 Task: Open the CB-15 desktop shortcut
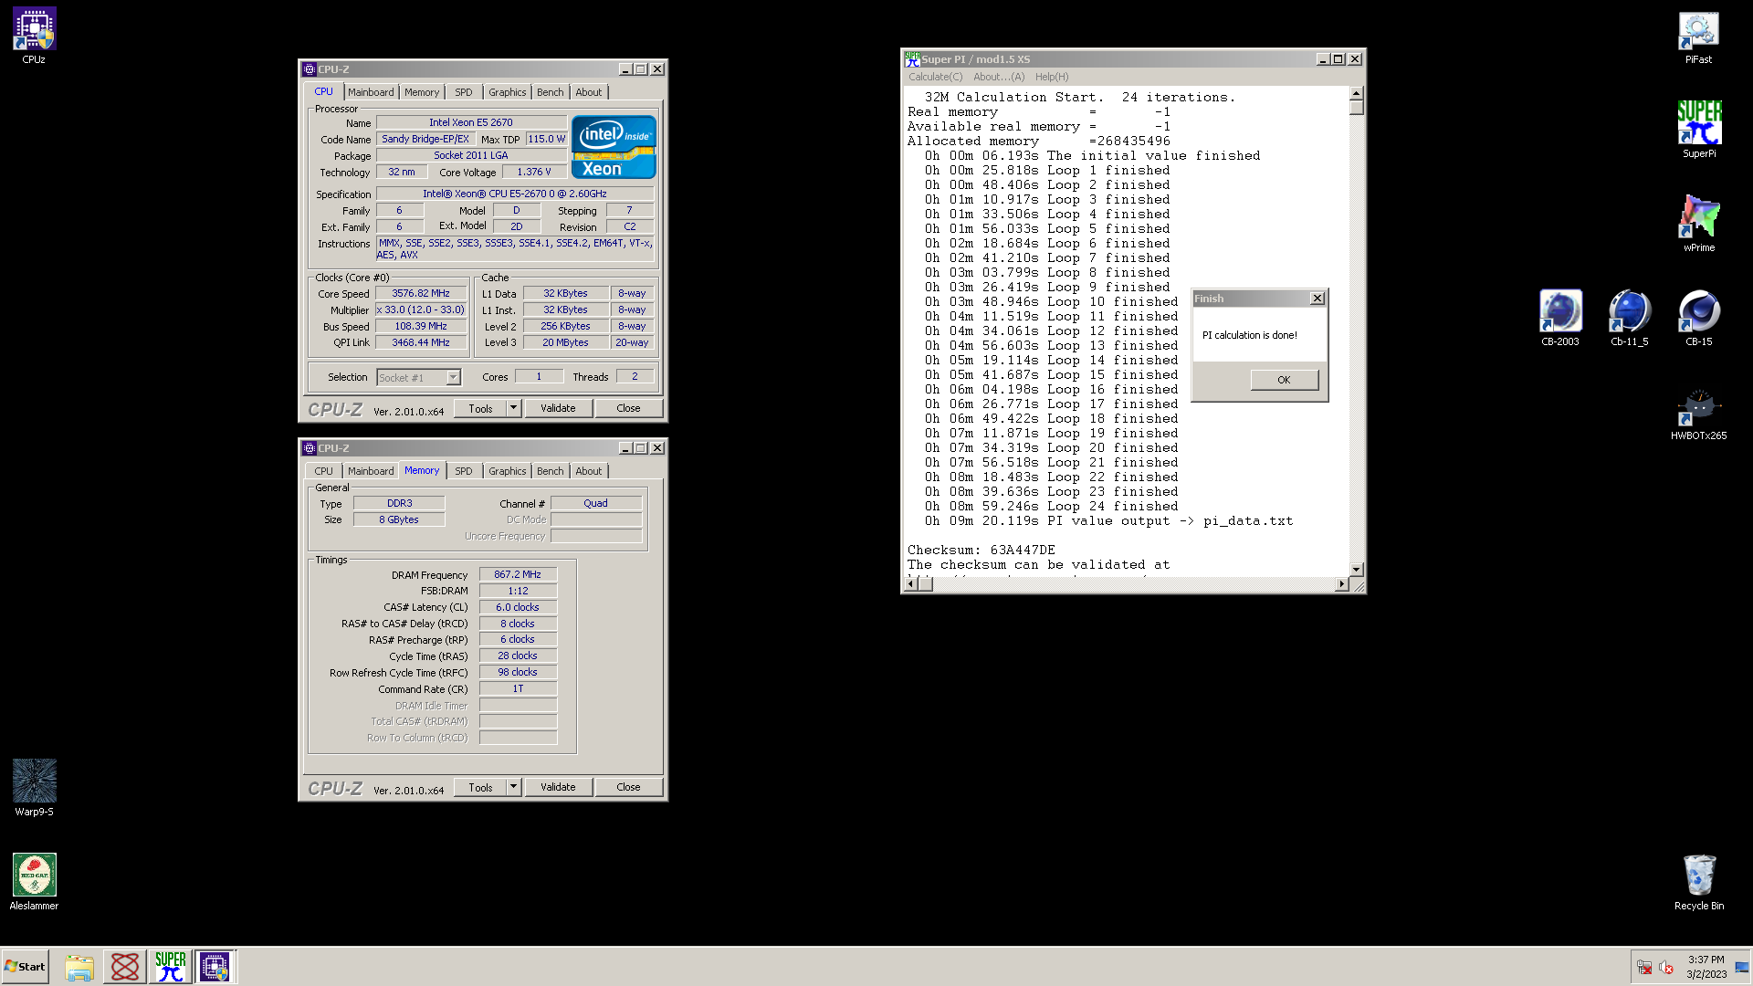[x=1698, y=318]
